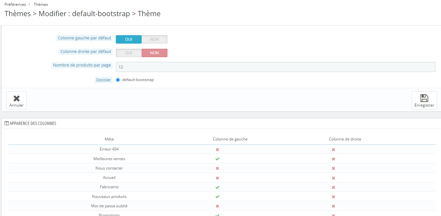
Task: Click the Nombre de produits par page field
Action: [x=276, y=67]
